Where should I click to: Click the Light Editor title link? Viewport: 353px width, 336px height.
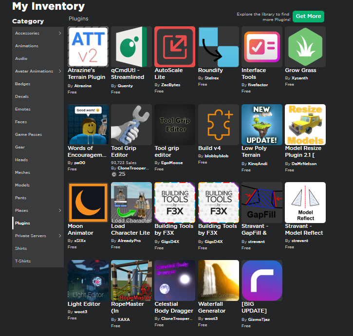[84, 304]
